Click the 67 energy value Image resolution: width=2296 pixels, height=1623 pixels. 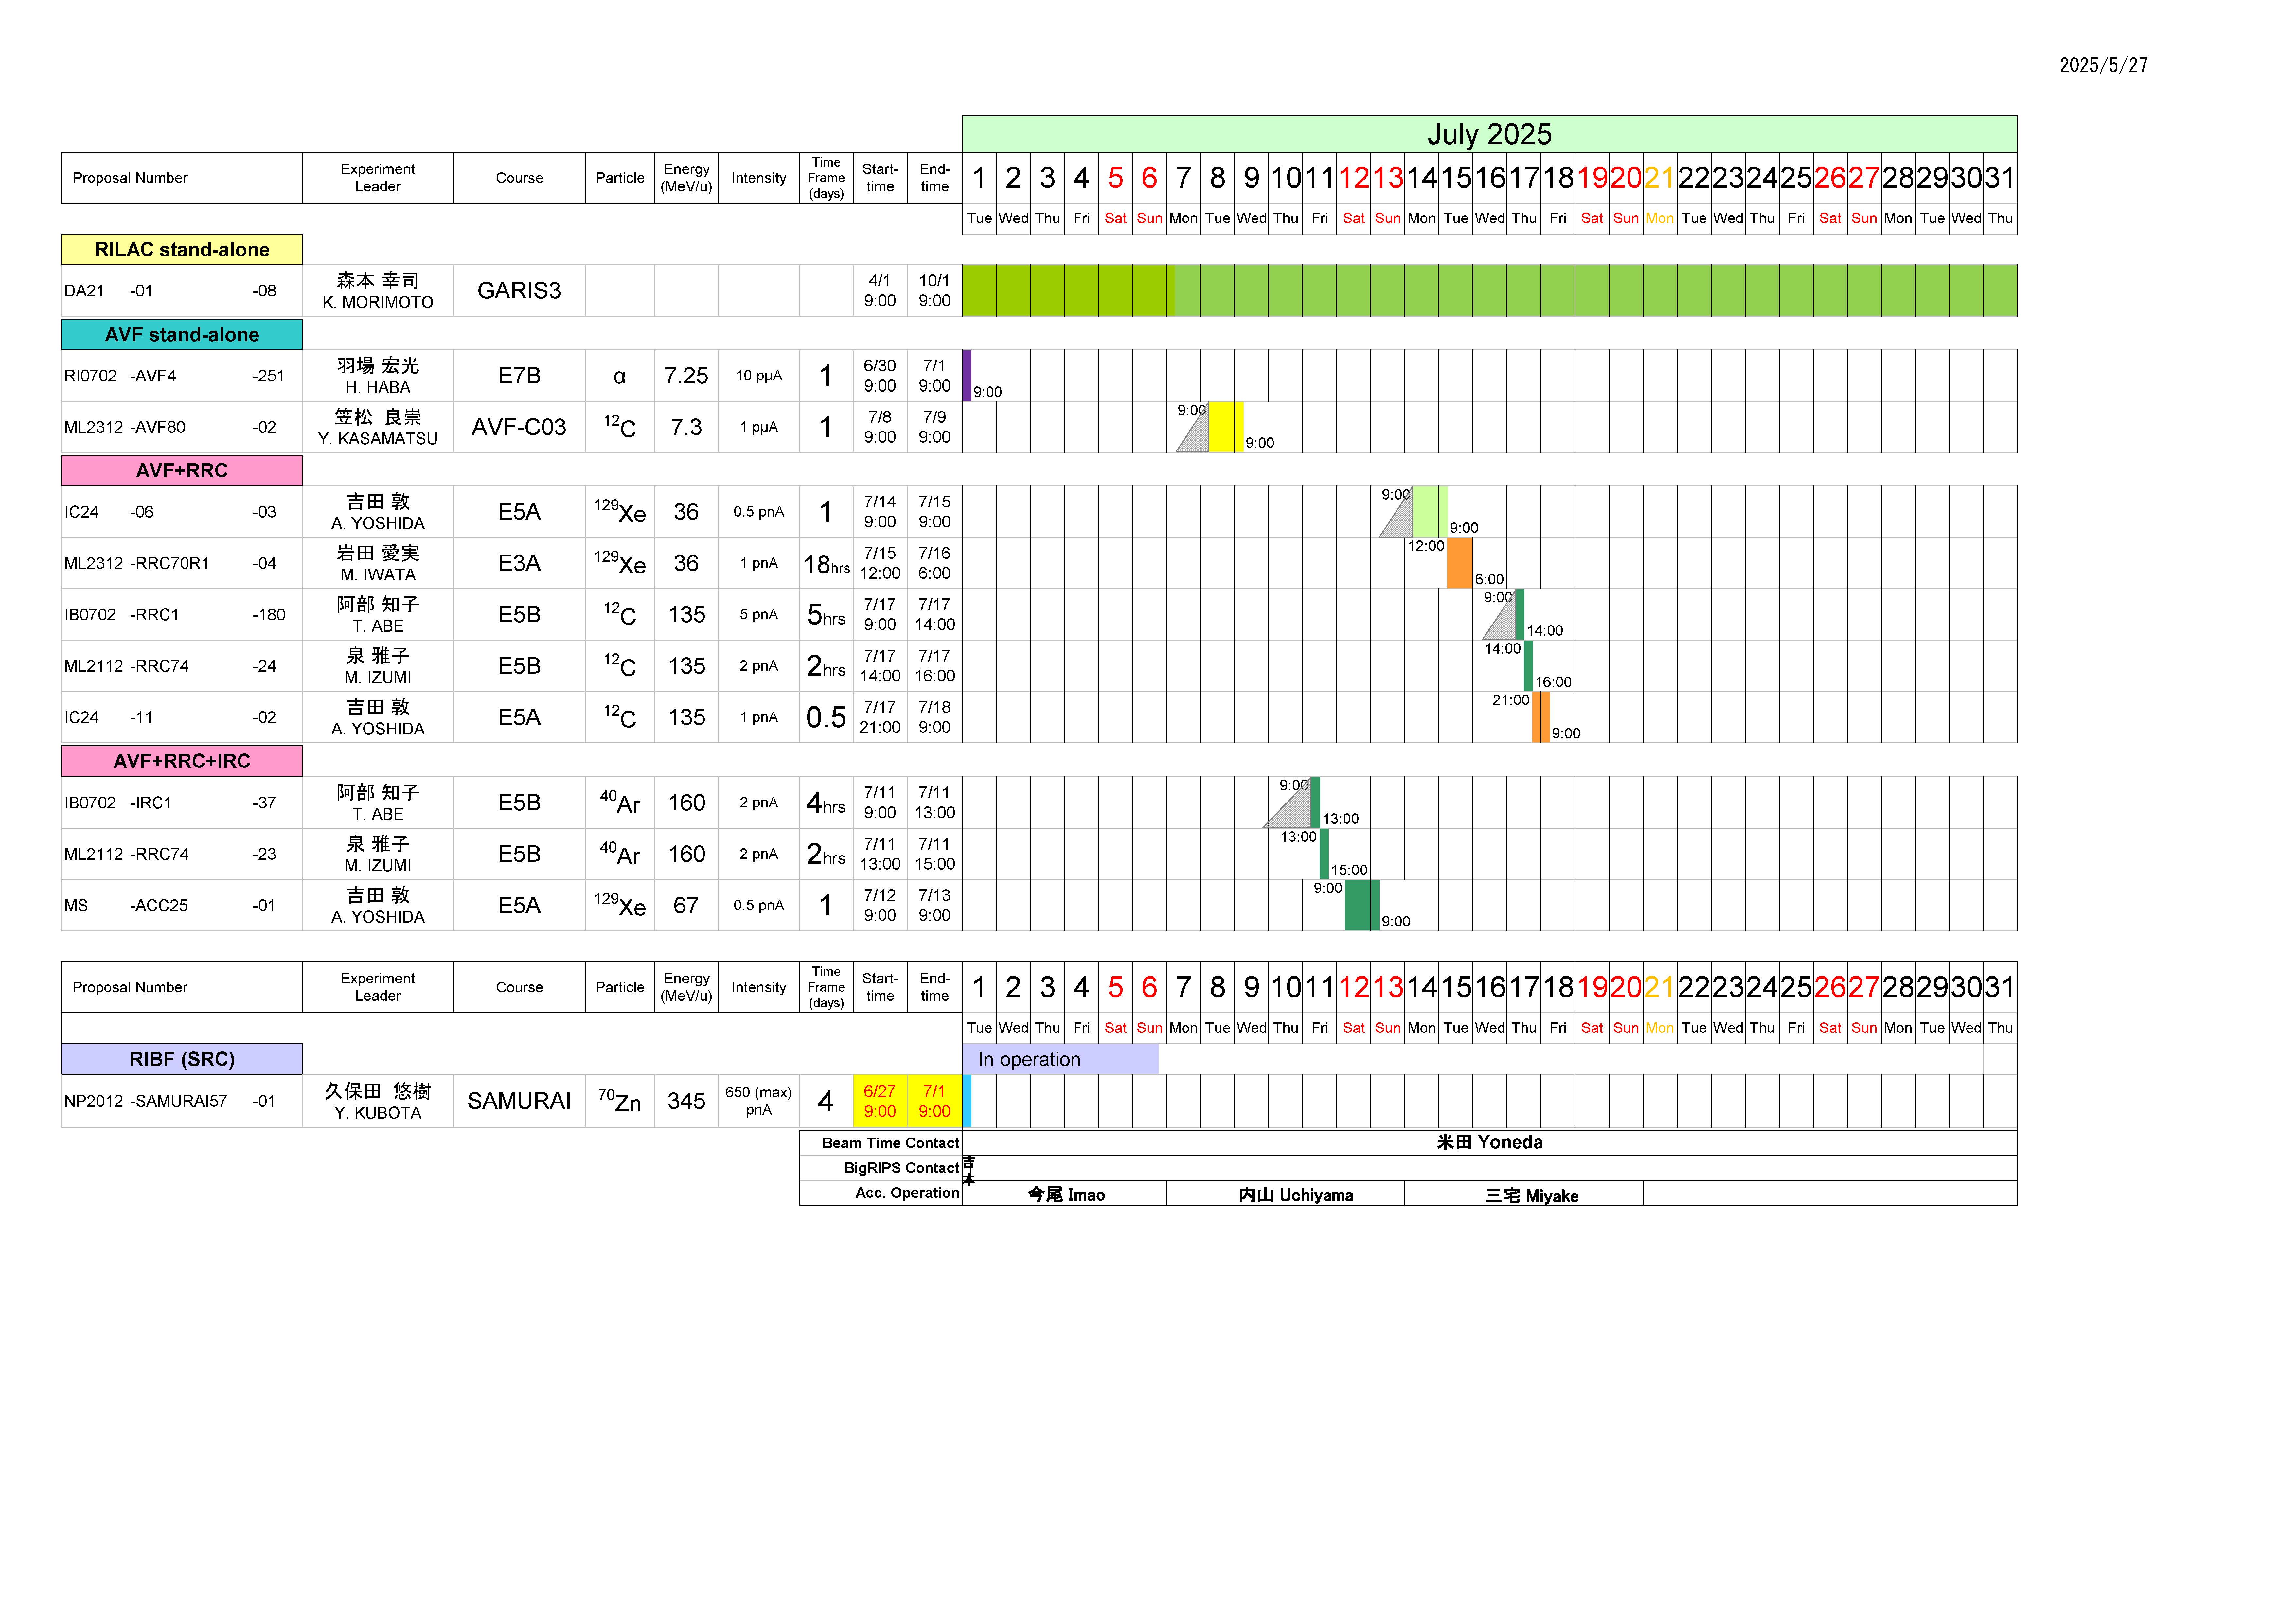coord(686,905)
